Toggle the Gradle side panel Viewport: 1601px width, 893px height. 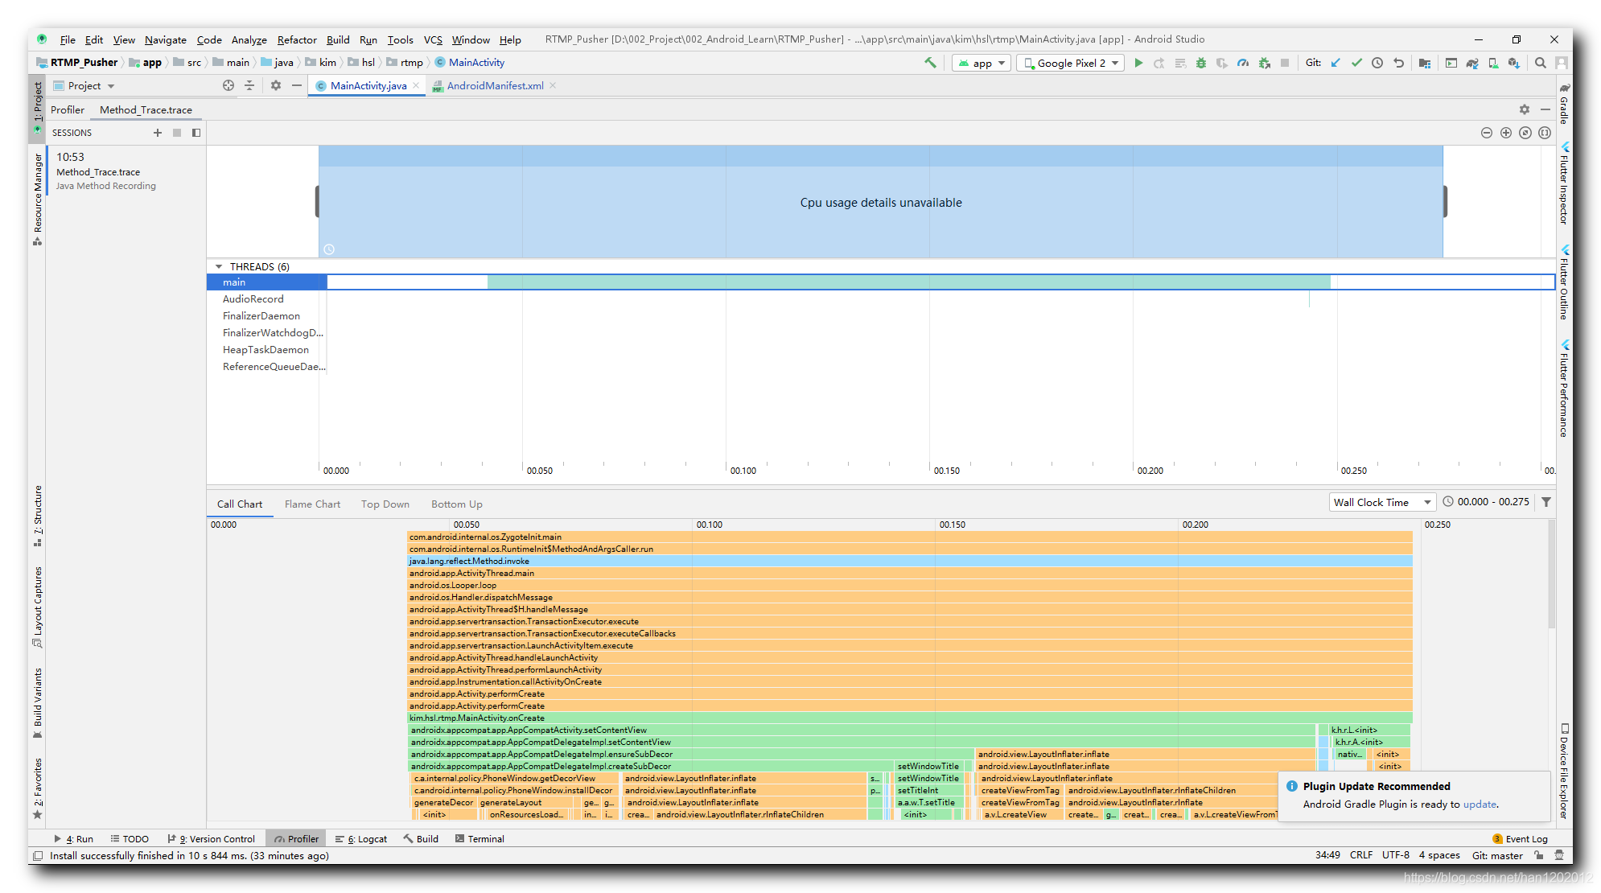(x=1564, y=105)
